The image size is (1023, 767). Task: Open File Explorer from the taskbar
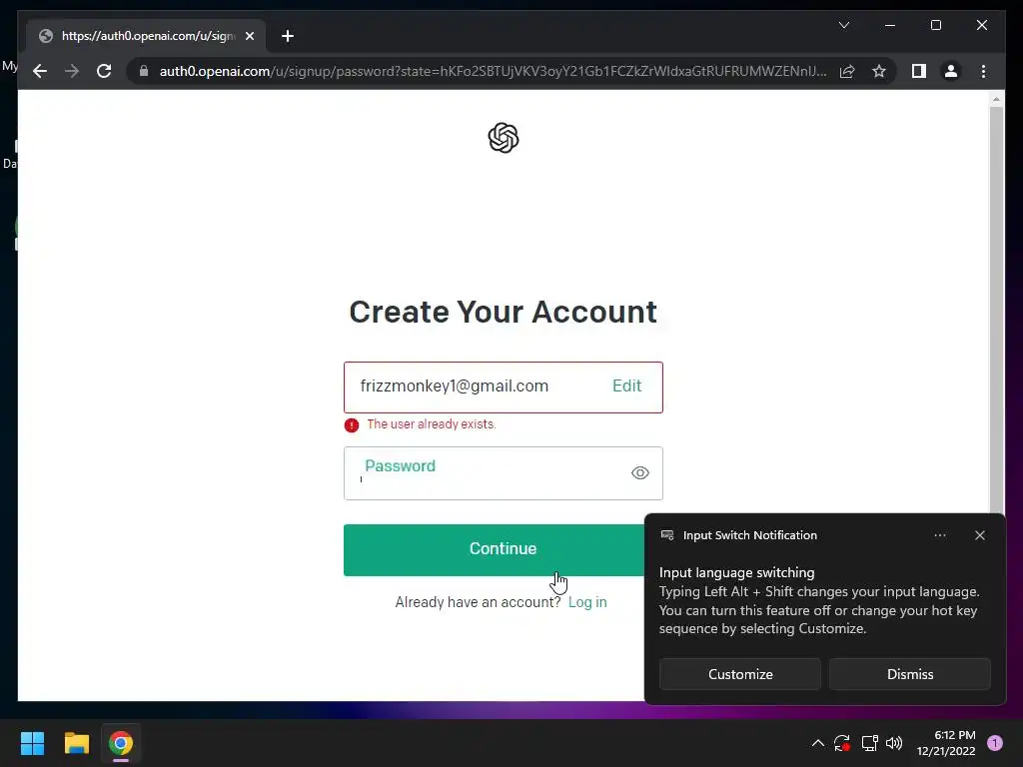tap(76, 743)
